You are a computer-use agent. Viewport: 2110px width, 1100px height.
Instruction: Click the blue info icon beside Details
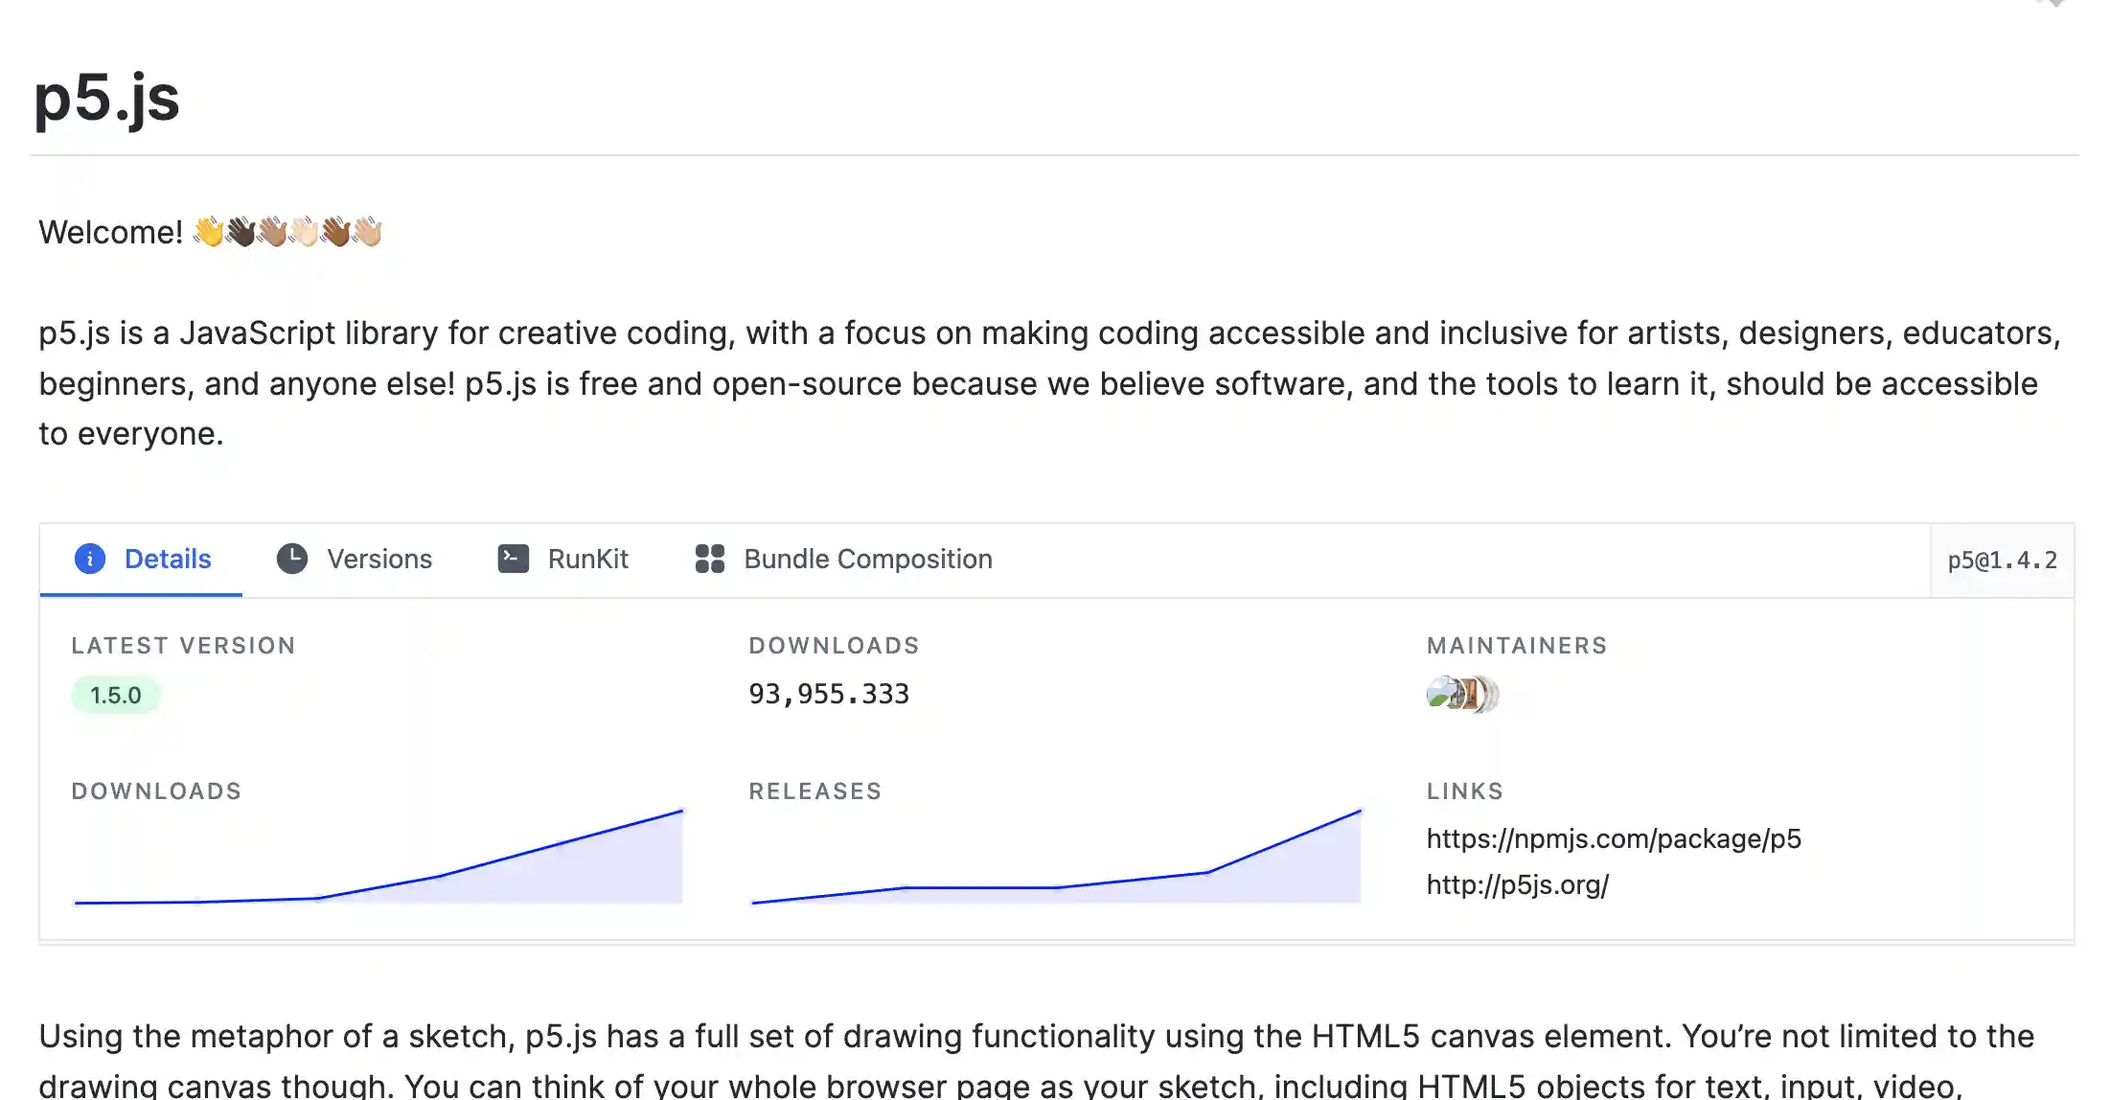90,559
